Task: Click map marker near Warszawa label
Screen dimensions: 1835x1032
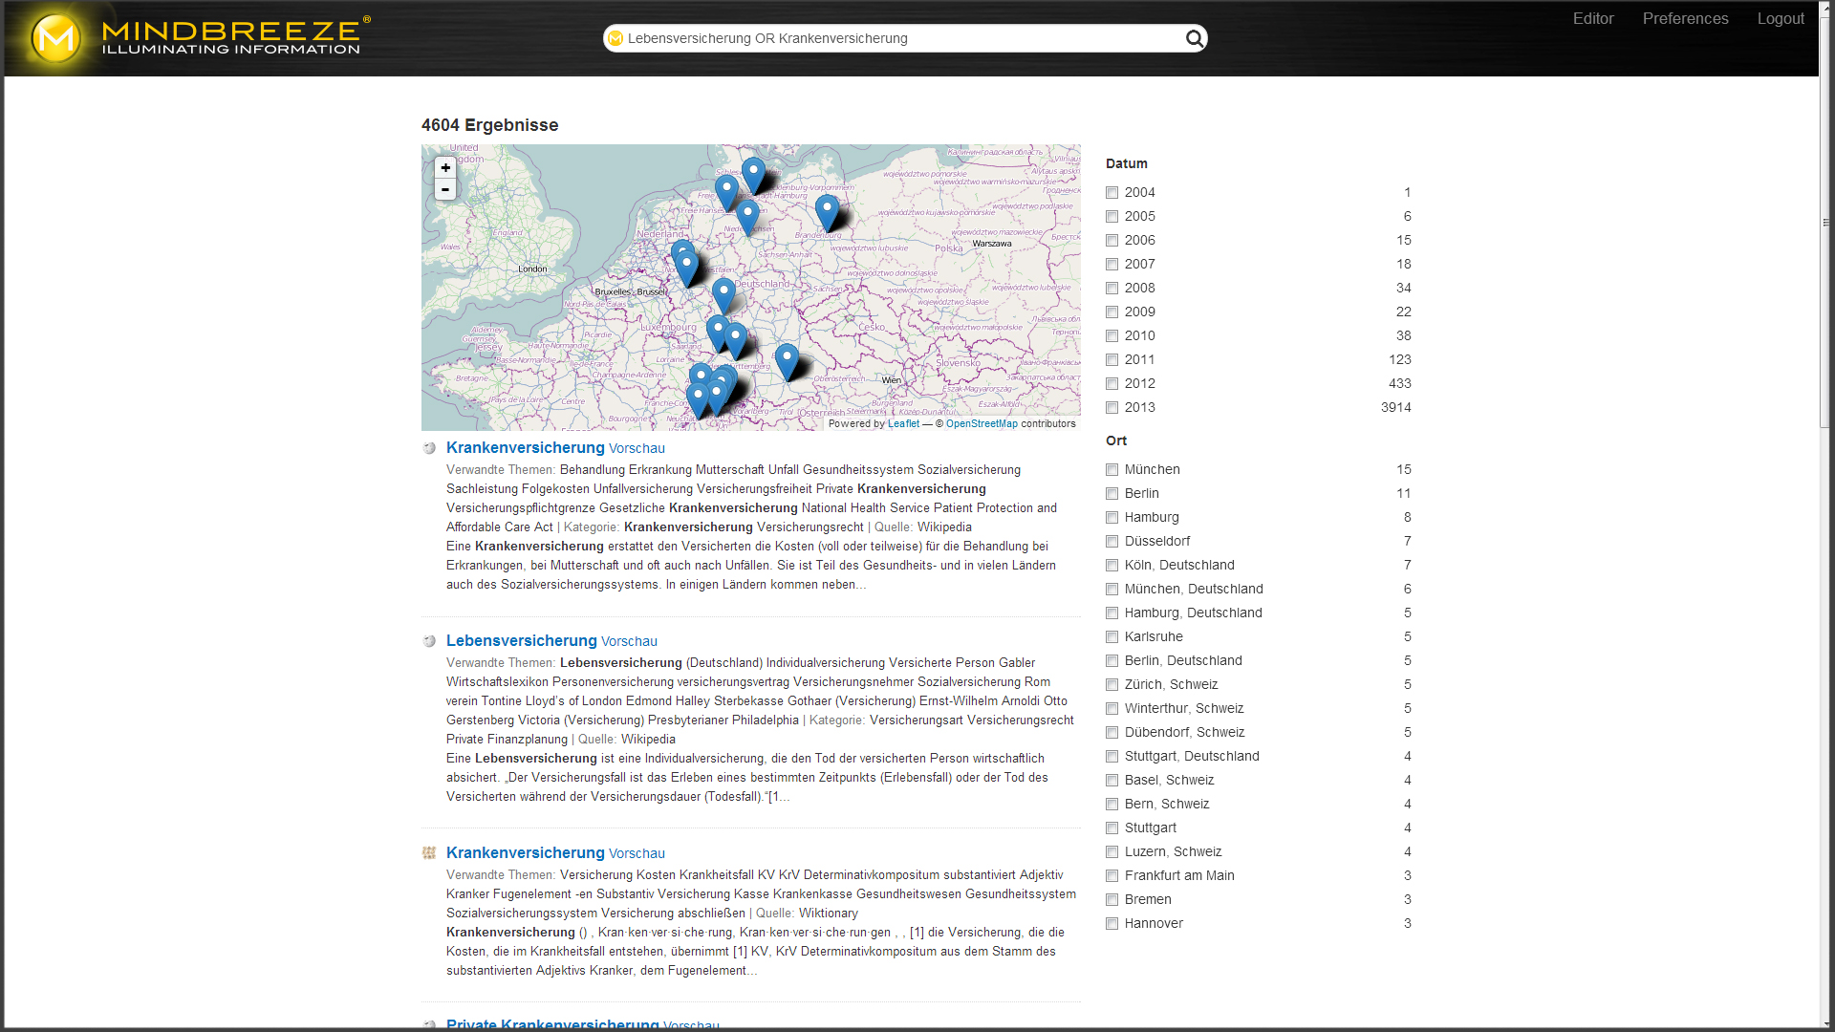Action: pyautogui.click(x=827, y=214)
